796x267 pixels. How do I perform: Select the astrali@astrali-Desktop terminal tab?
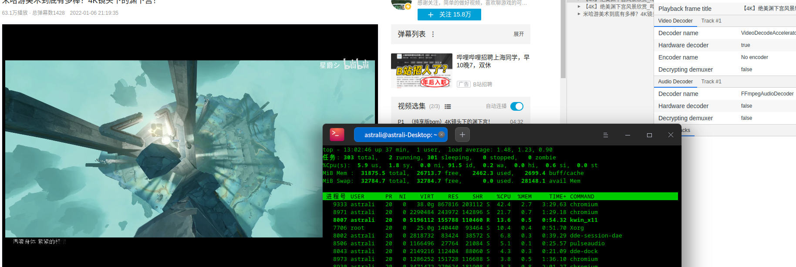coord(401,135)
